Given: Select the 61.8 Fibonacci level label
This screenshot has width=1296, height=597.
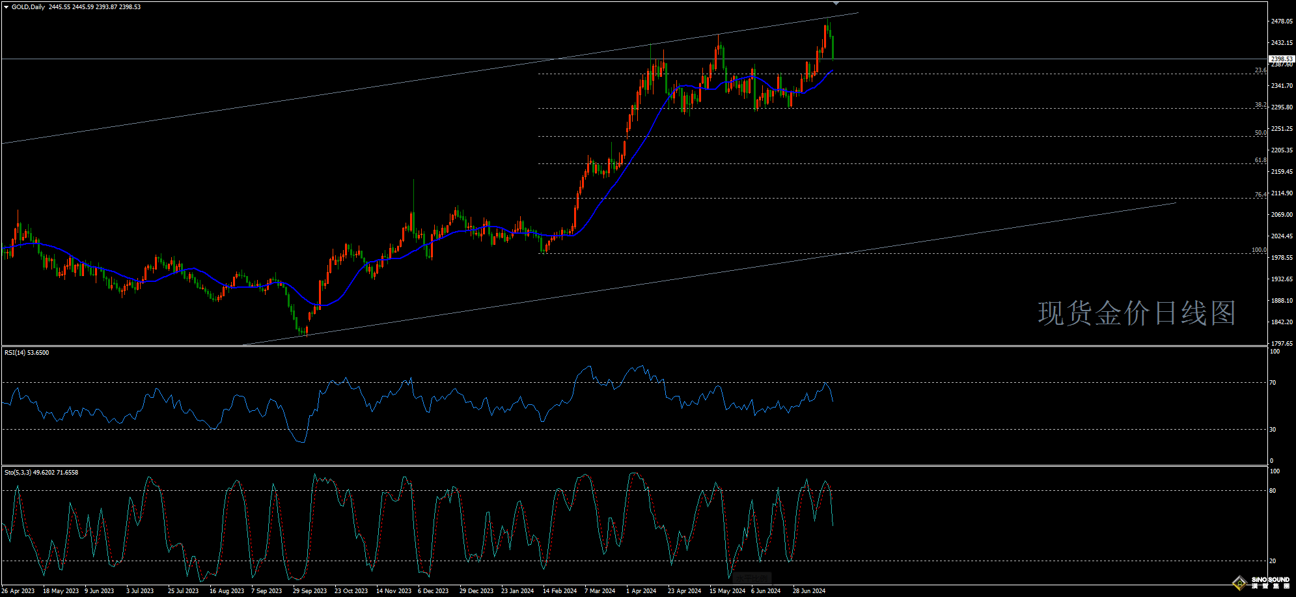Looking at the screenshot, I should (1260, 160).
